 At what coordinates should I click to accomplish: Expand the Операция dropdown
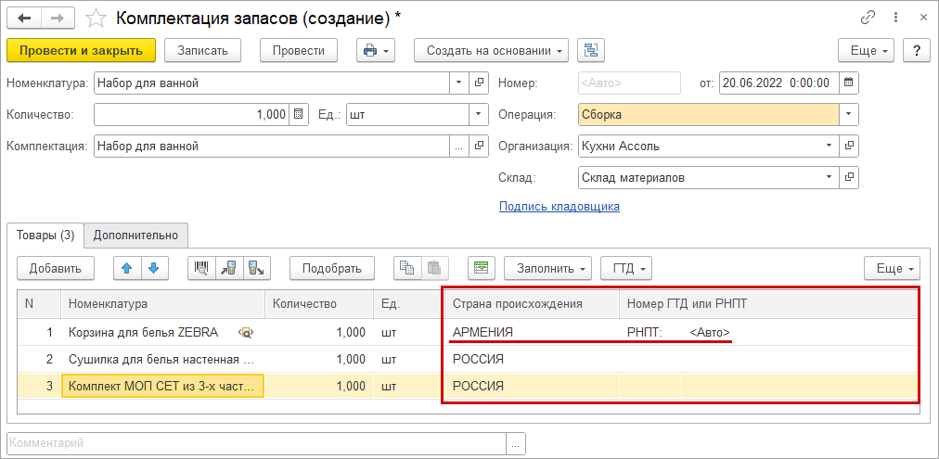(x=849, y=114)
